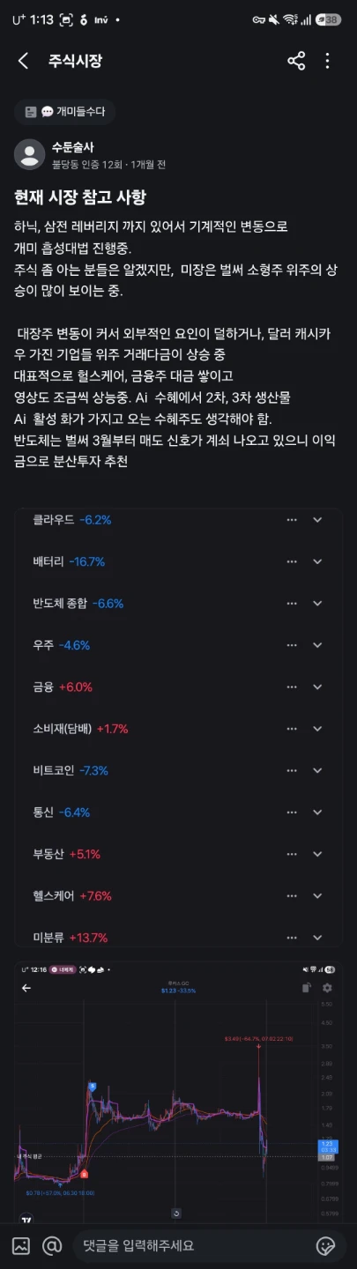357x1269 pixels.
Task: Expand the 배터리 sector chevron
Action: [317, 561]
